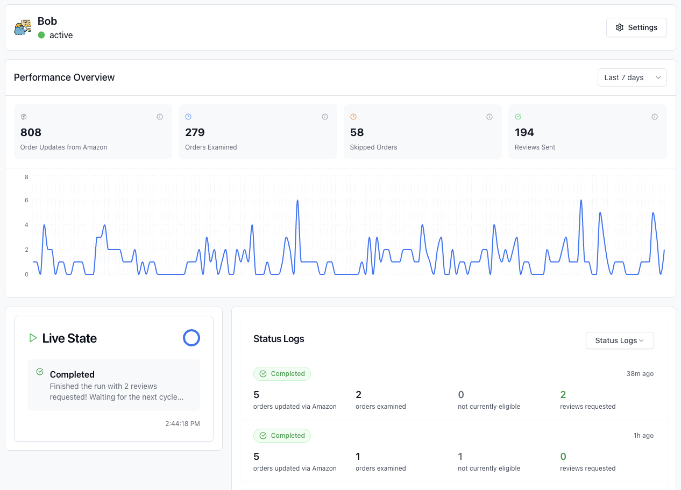Click the orange clock icon above 58
Screen dimensions: 681x490
[353, 117]
